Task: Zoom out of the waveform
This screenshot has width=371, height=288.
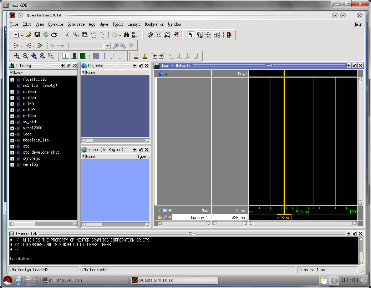Action: (25, 56)
